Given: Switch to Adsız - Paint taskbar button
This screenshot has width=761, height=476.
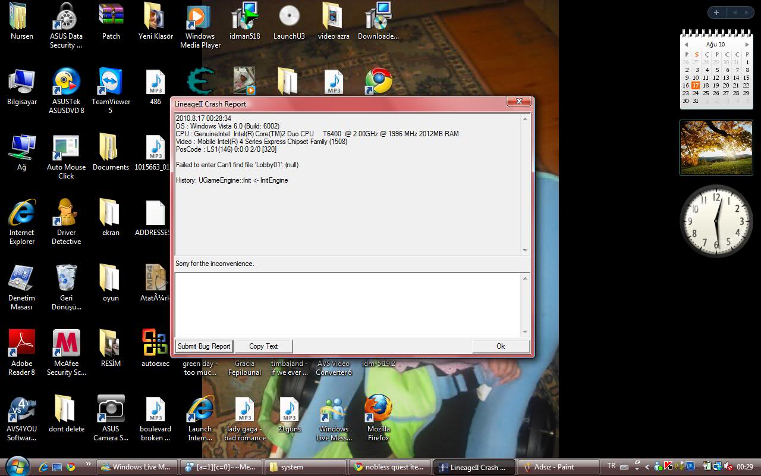Looking at the screenshot, I should tap(559, 467).
